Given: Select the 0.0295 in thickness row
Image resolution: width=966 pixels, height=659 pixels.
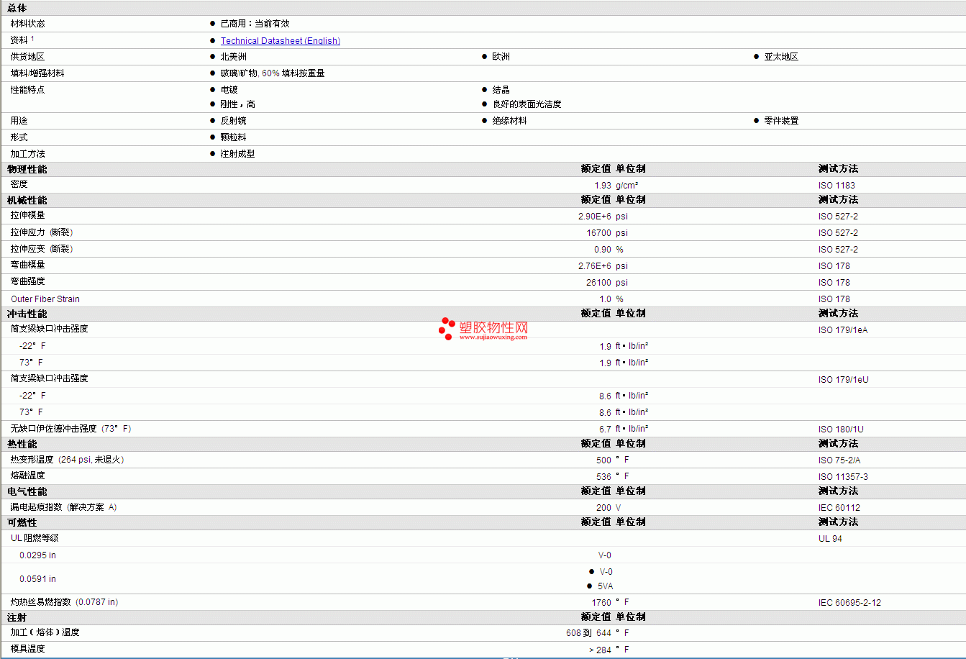Looking at the screenshot, I should click(x=37, y=555).
